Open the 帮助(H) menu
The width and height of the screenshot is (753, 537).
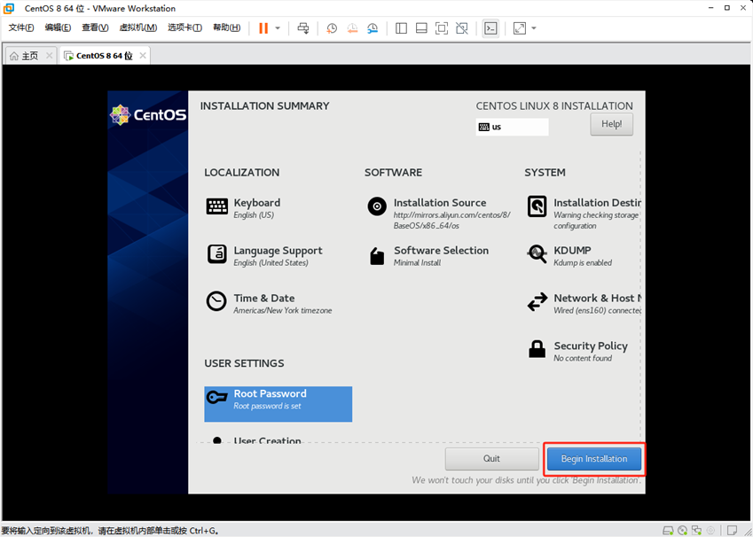click(227, 27)
